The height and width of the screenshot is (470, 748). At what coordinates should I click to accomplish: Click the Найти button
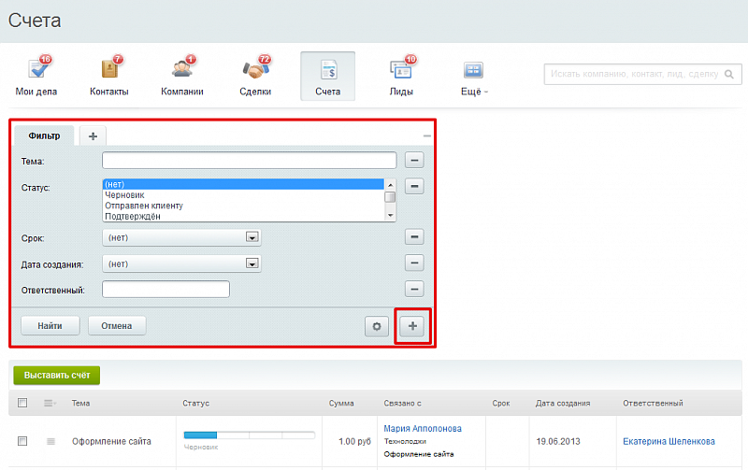[x=50, y=325]
